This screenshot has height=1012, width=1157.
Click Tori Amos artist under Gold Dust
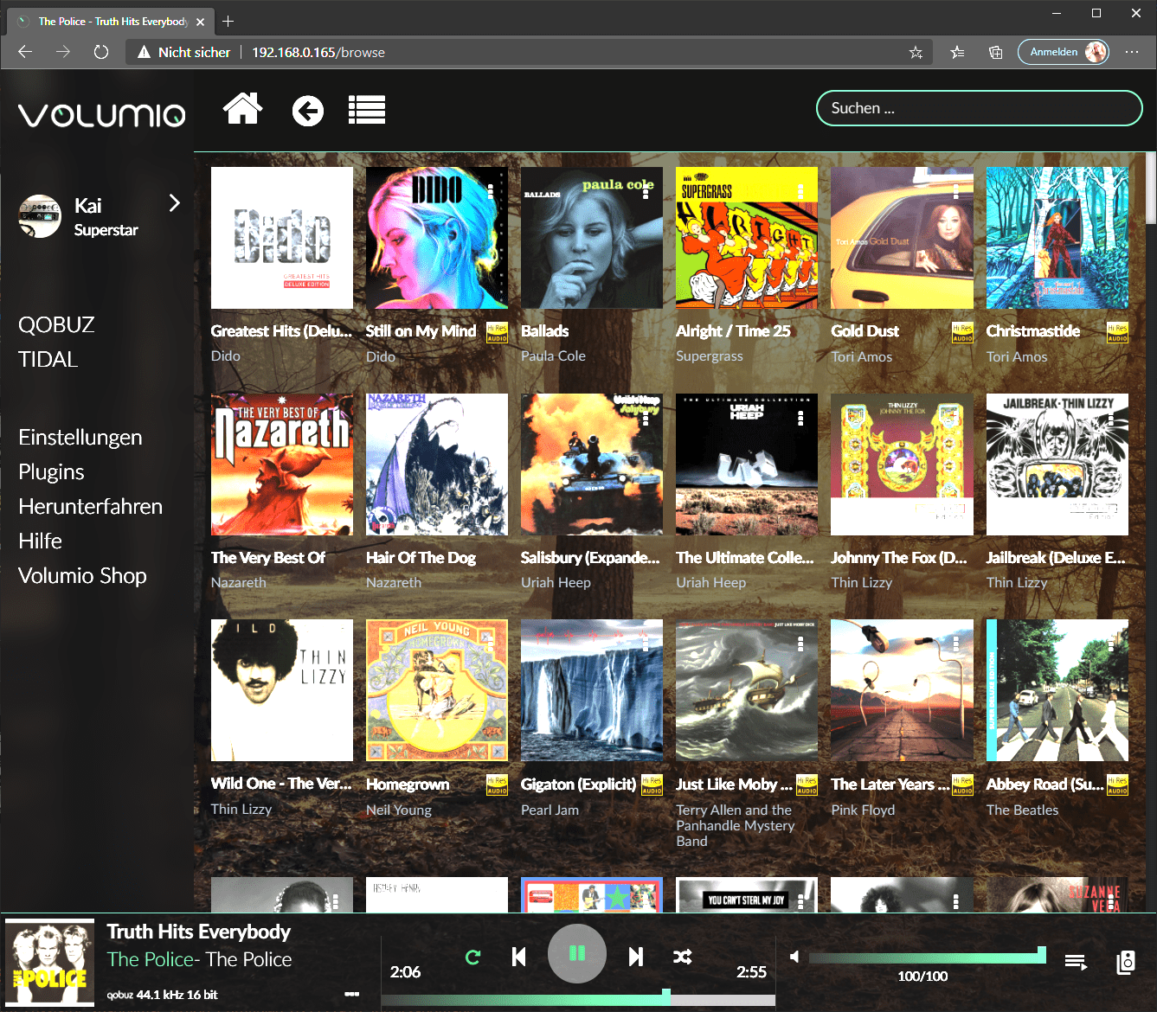click(862, 356)
